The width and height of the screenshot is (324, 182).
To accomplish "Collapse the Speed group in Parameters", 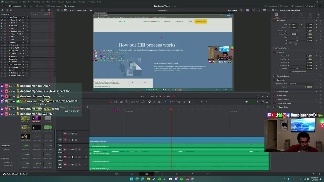I will (x=7, y=70).
